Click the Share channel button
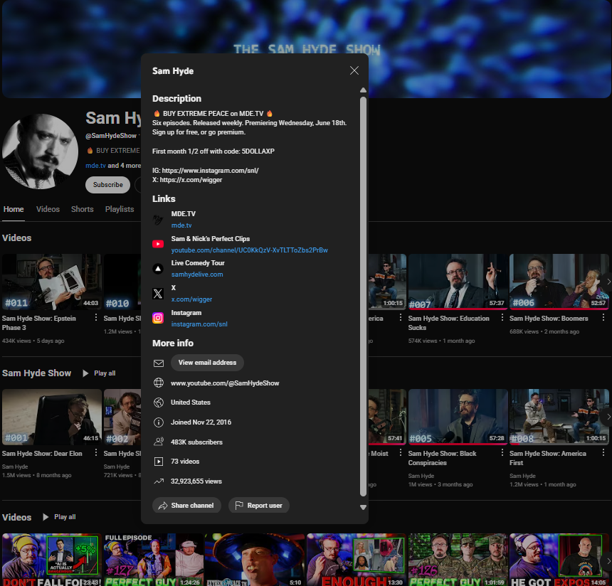Screen dimensions: 612x586 point(186,505)
